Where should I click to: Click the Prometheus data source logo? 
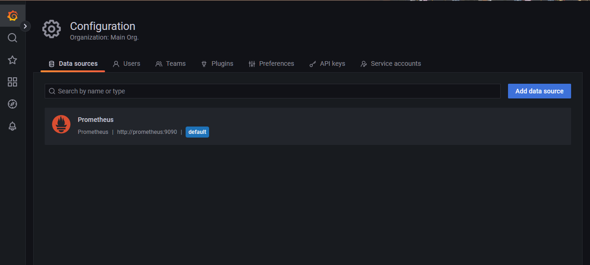61,124
